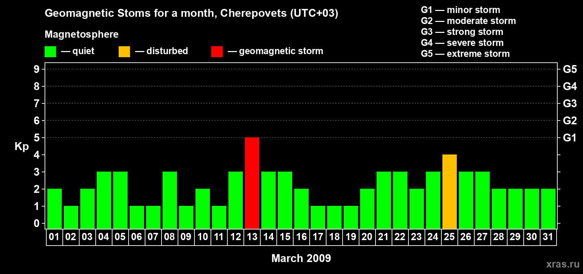Click the chart title mentioning Cherepovets
This screenshot has height=274, width=583.
[191, 13]
